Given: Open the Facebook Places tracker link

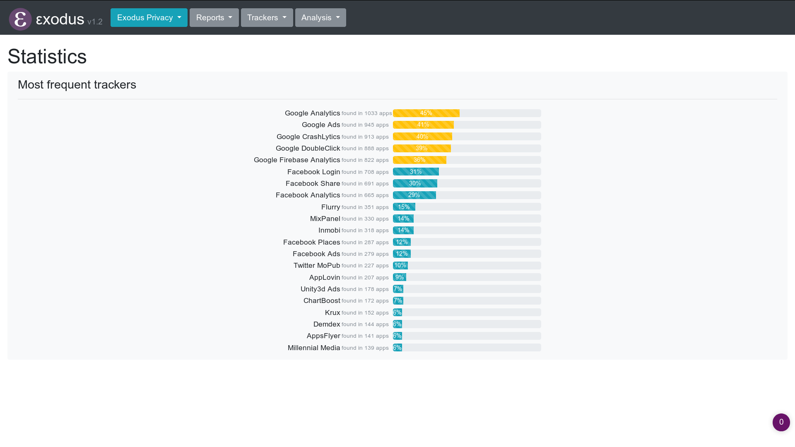Looking at the screenshot, I should point(311,242).
